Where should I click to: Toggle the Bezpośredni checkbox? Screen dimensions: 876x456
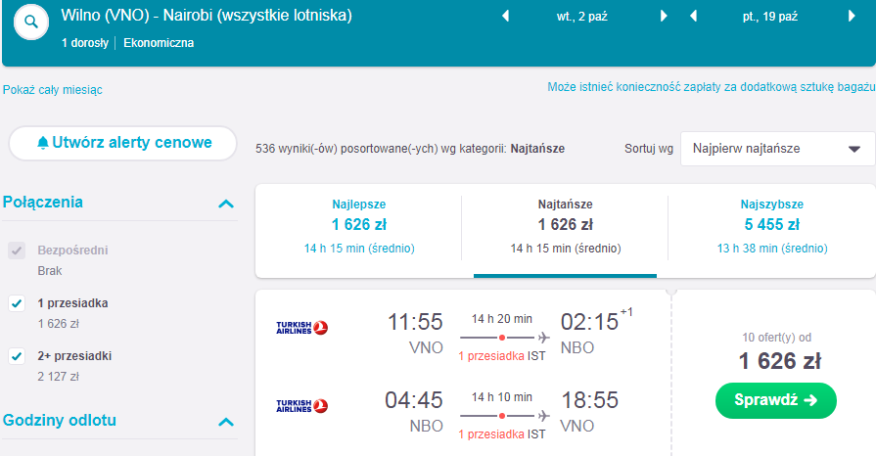click(x=17, y=251)
